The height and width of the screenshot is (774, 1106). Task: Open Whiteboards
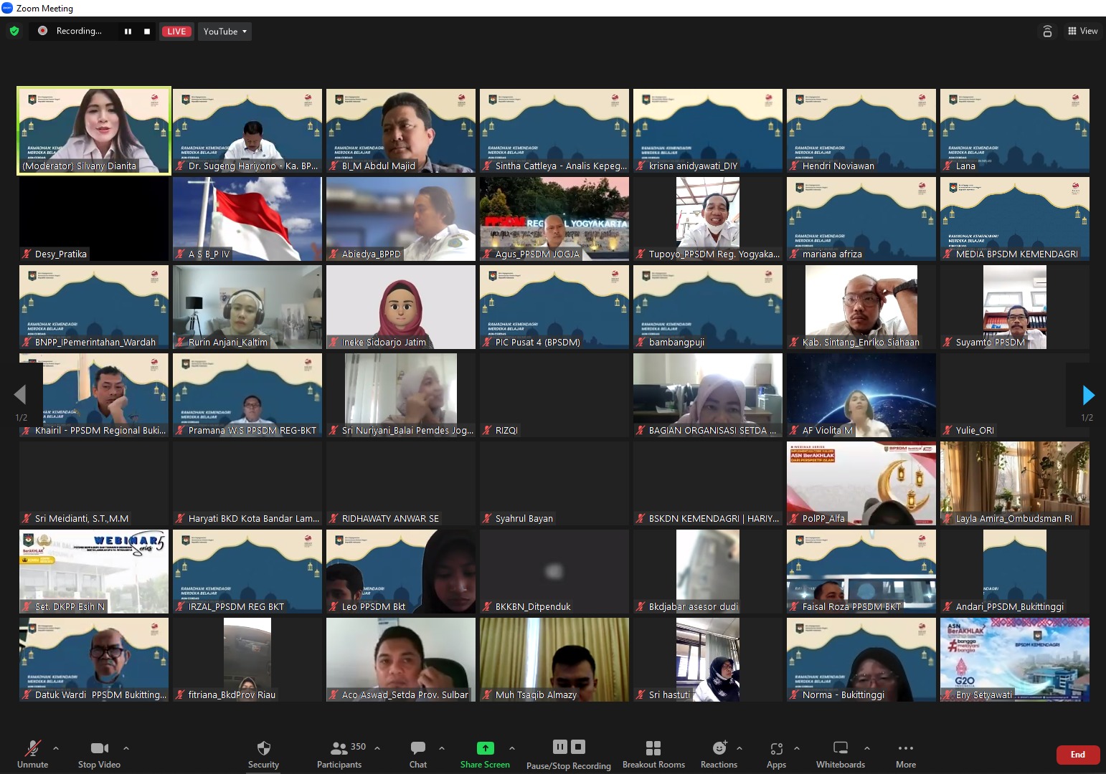[x=841, y=754]
